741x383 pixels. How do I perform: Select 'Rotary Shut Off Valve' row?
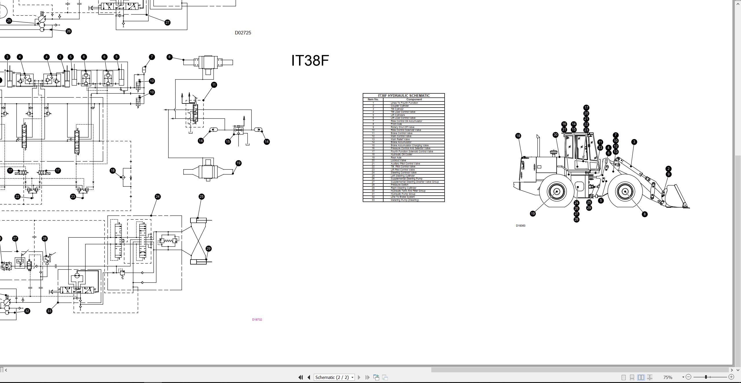pyautogui.click(x=404, y=127)
